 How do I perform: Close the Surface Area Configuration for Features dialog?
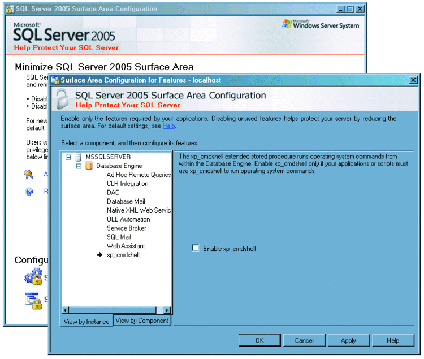tap(413, 80)
